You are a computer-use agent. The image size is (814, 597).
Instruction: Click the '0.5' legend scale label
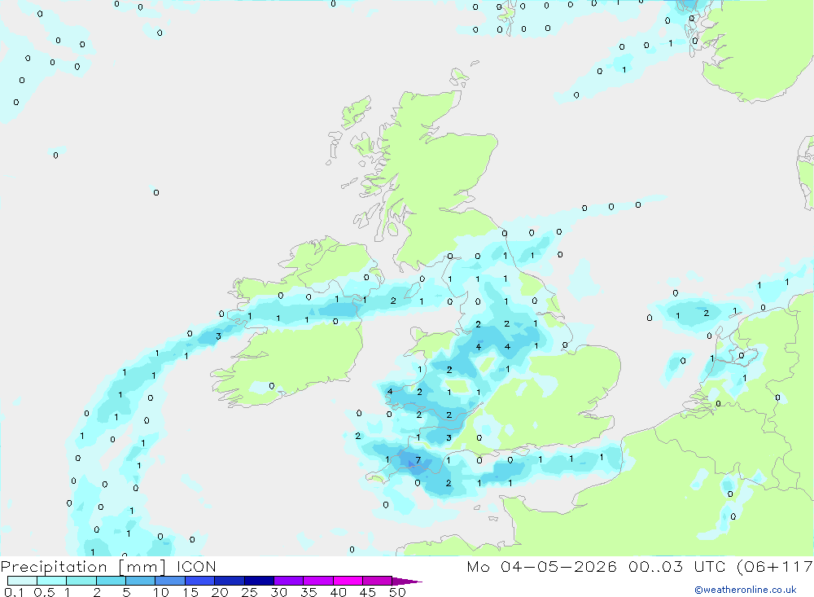pyautogui.click(x=44, y=592)
